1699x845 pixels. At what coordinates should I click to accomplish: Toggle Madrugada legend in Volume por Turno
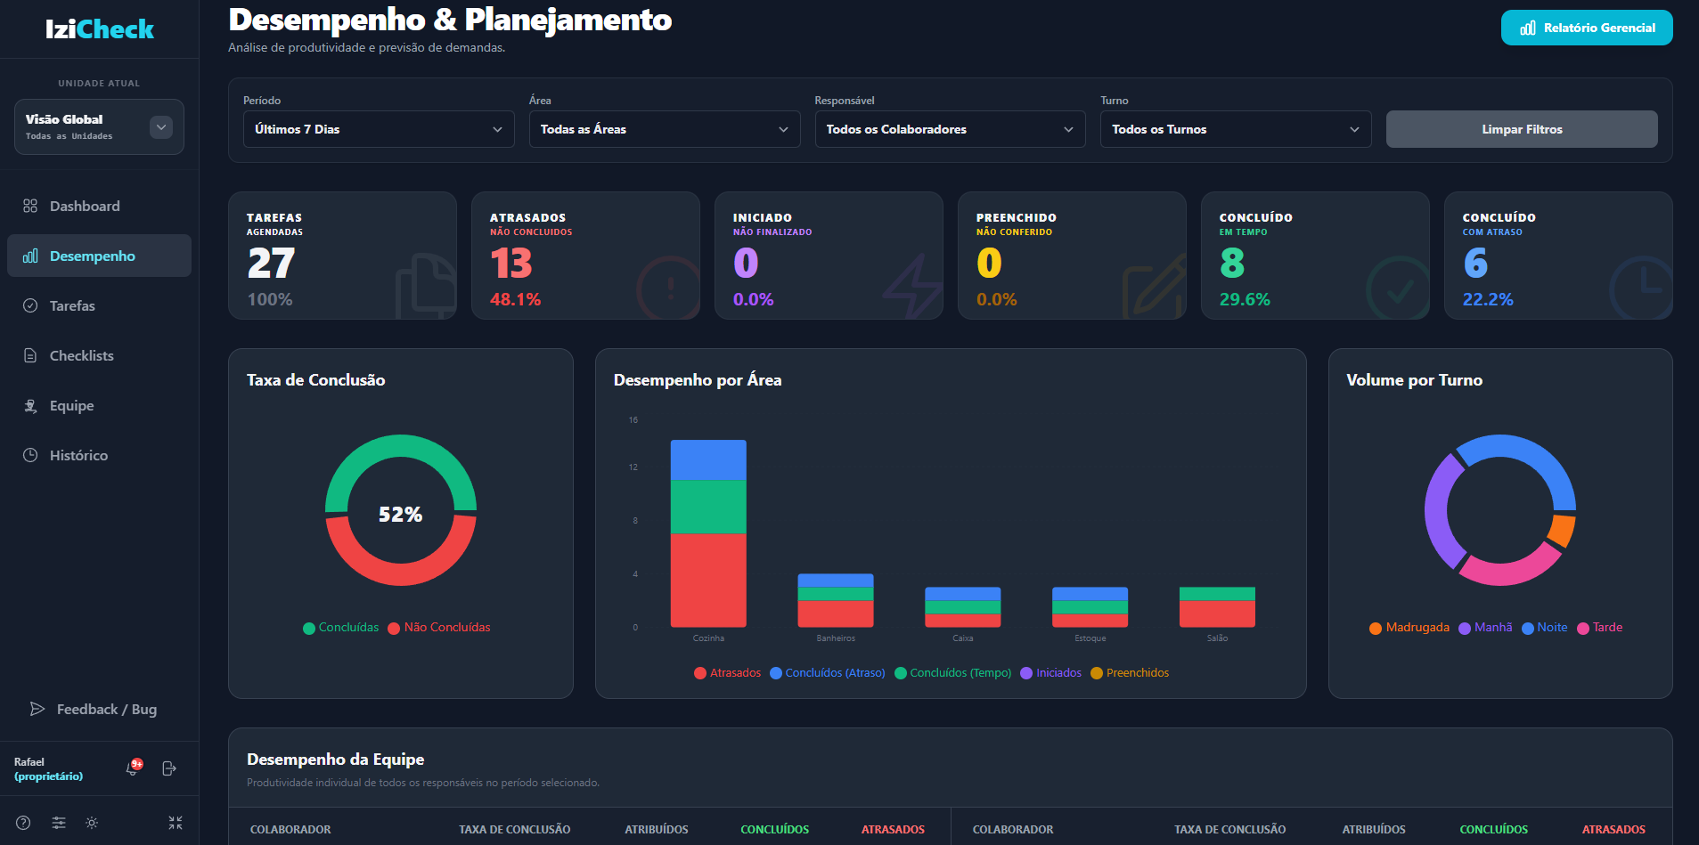tap(1409, 628)
